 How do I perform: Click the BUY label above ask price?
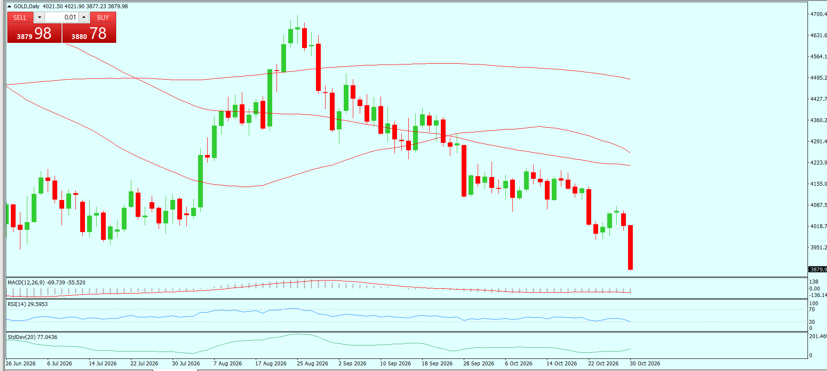pyautogui.click(x=103, y=18)
